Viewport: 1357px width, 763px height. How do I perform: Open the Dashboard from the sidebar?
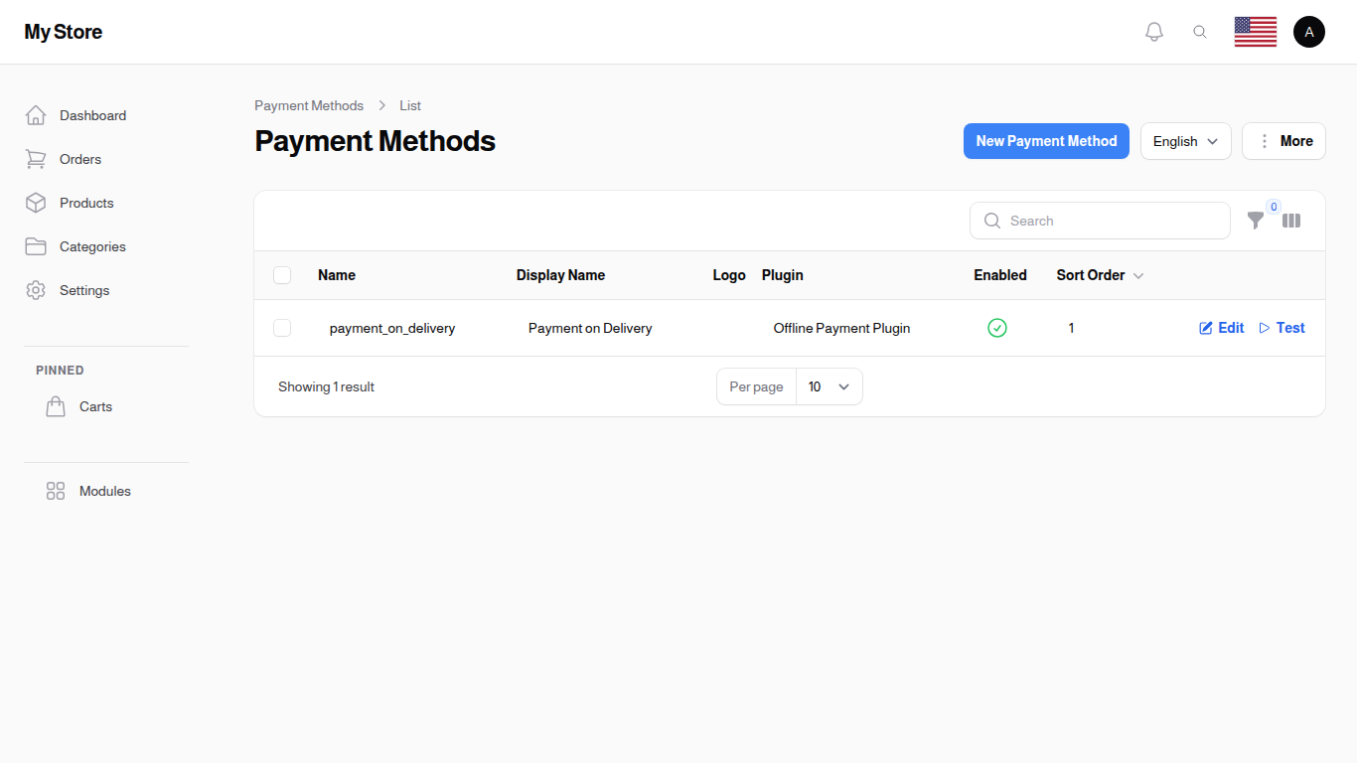[x=92, y=115]
